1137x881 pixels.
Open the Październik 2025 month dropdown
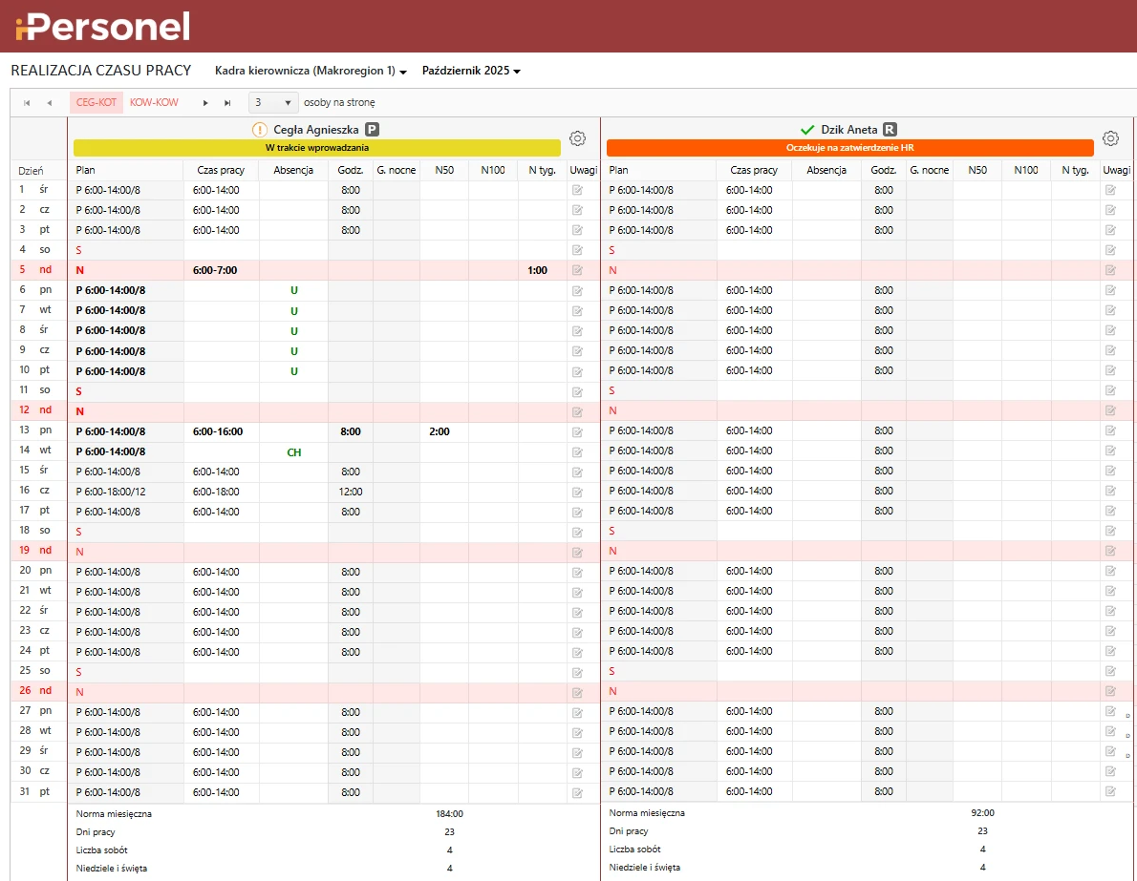471,71
